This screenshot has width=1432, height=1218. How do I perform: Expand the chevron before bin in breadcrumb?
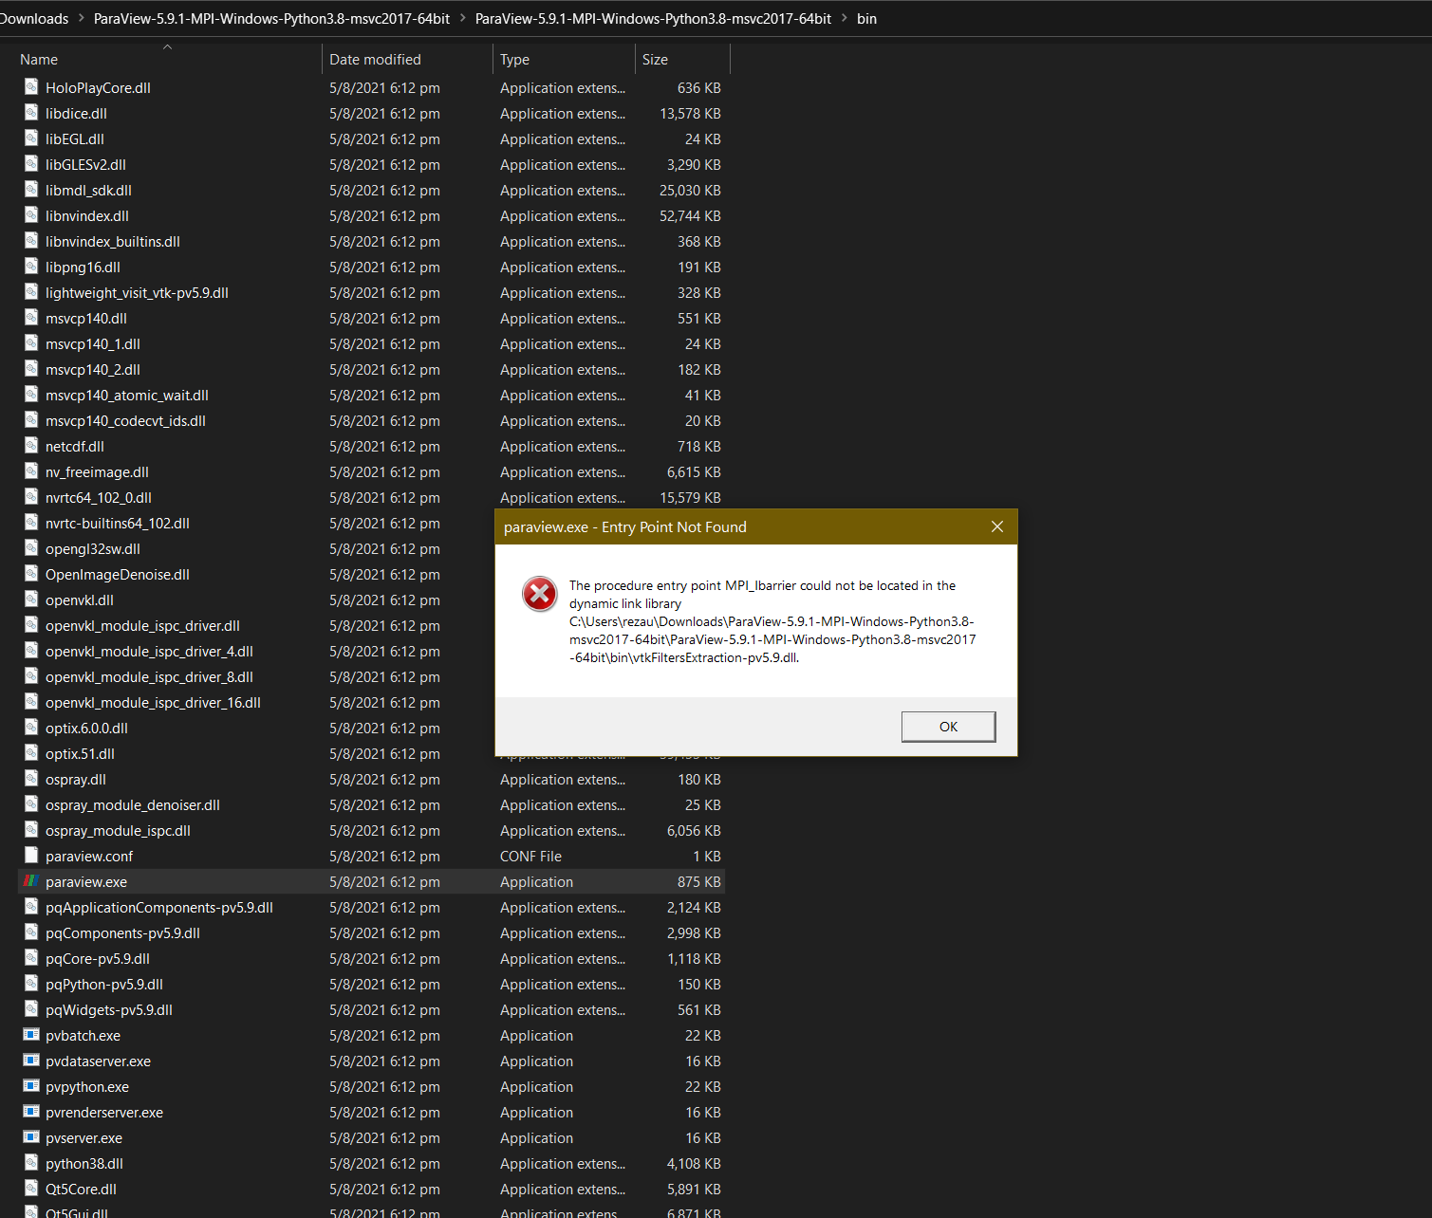[844, 18]
